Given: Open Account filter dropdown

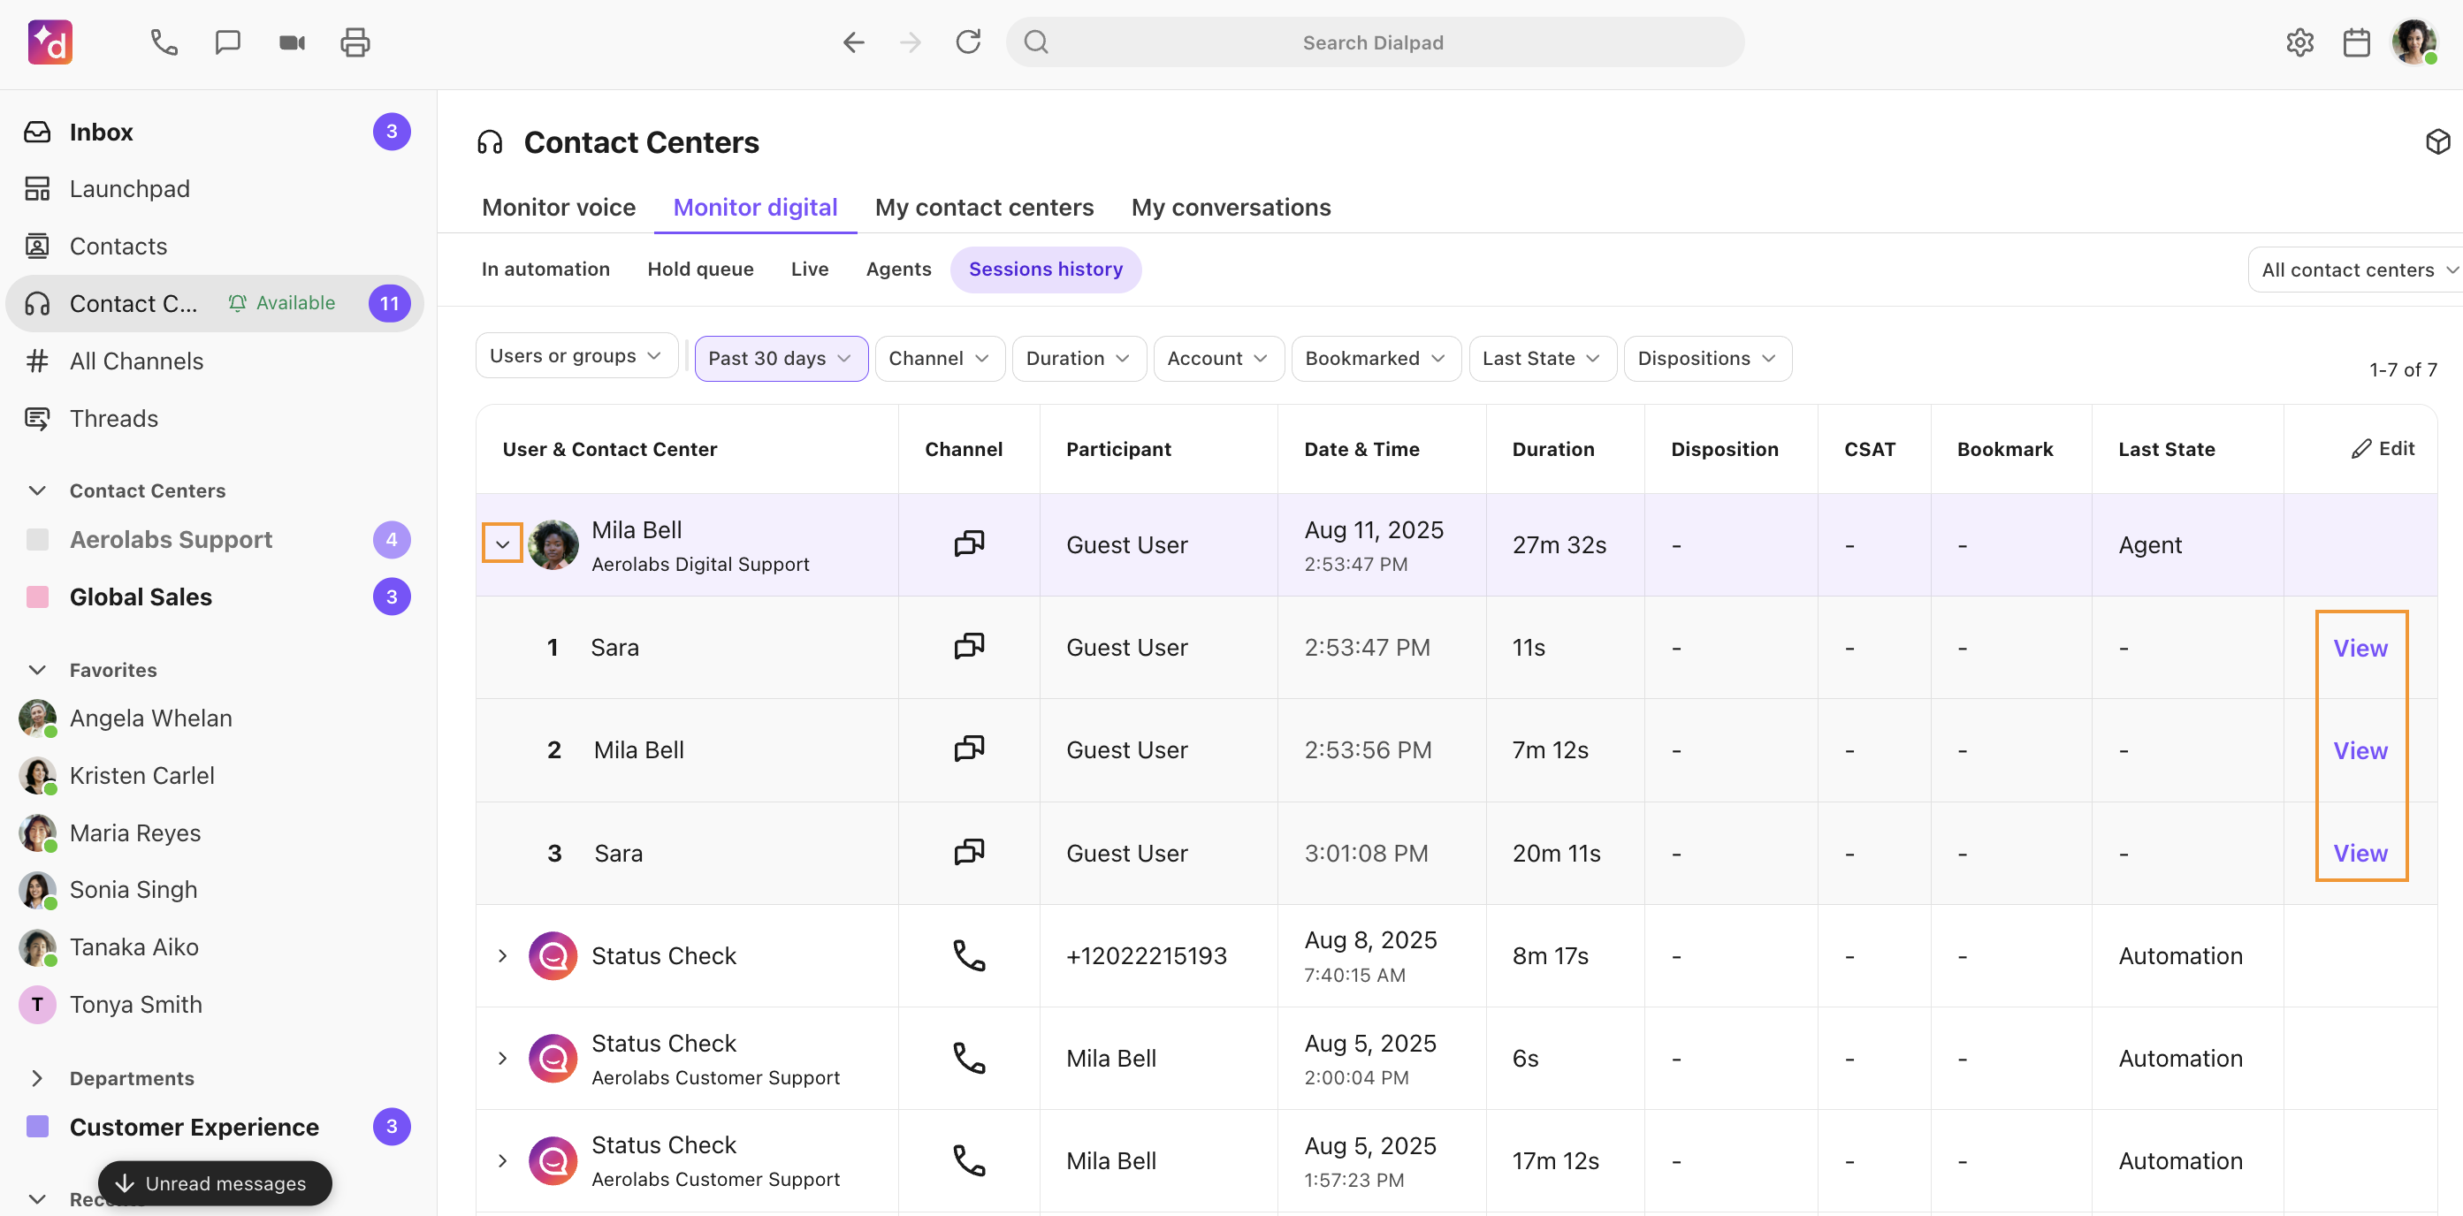Looking at the screenshot, I should (1218, 359).
